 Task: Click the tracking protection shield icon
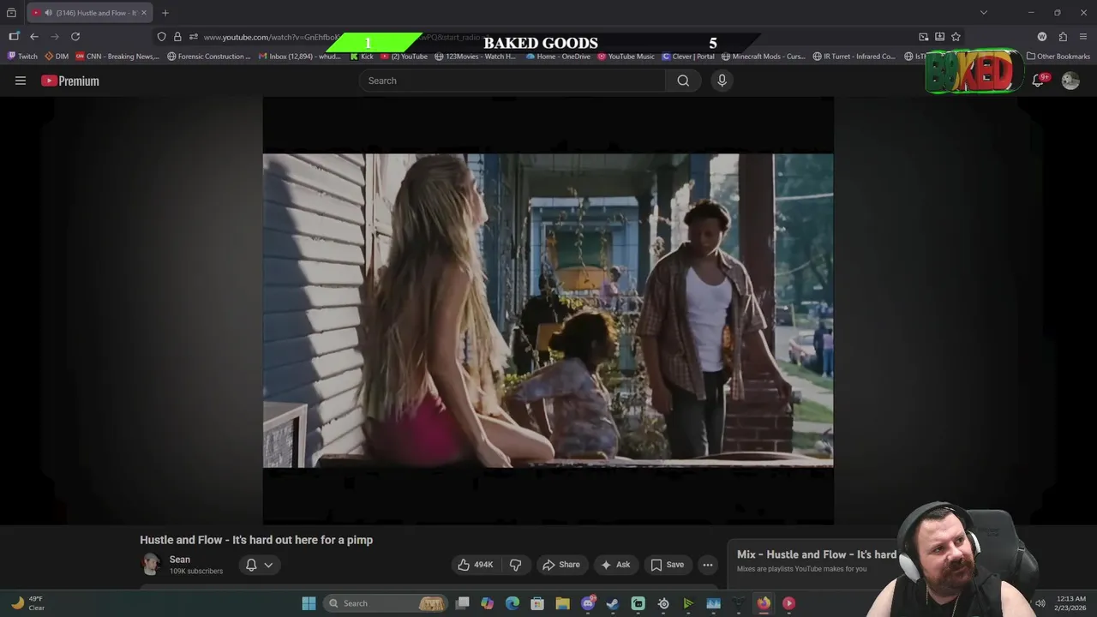161,37
